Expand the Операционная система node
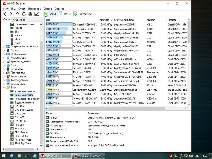This screenshot has height=159, width=212. [x=4, y=47]
